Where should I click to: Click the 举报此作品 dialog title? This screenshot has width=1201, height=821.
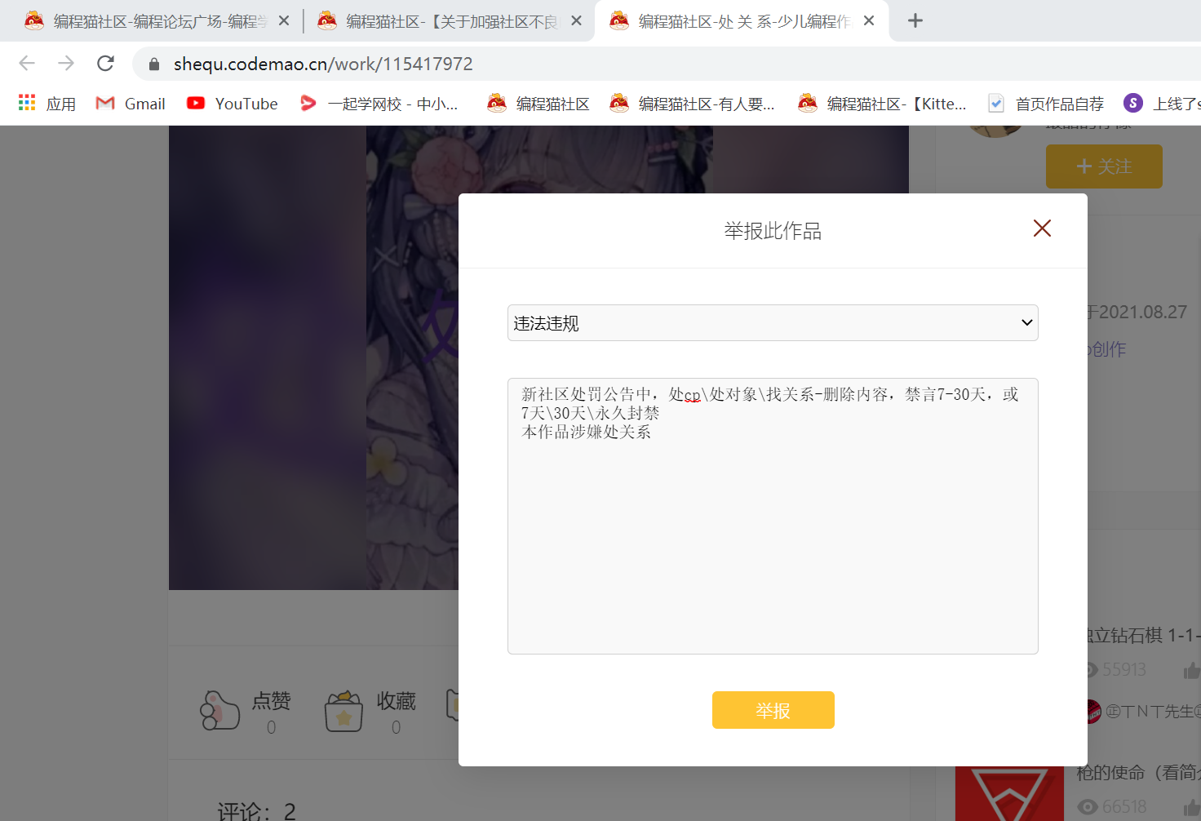click(773, 231)
